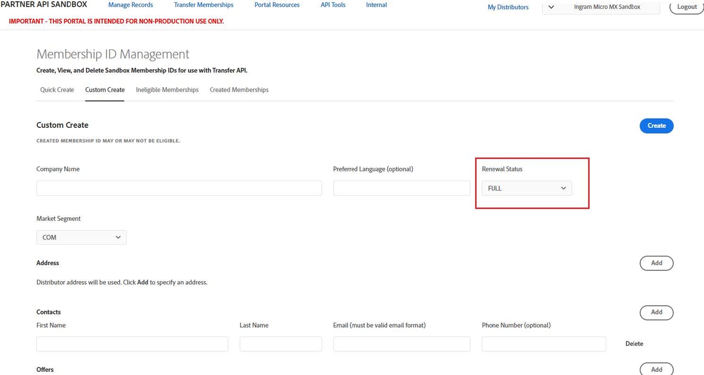Click the Membership ID Management heading
The width and height of the screenshot is (704, 375).
coord(113,54)
